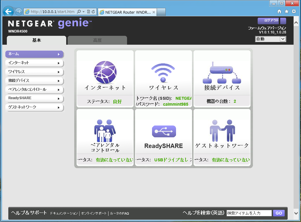Expand the ワイヤレス sidebar menu item
Screen dimensions: 301x222
[x=34, y=72]
